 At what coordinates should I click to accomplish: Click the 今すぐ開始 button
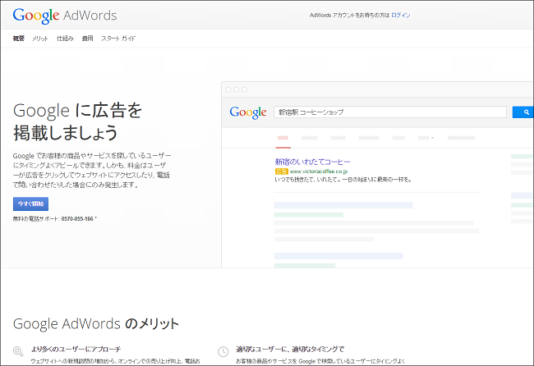pos(30,204)
